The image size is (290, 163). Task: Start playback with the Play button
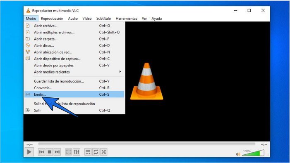29,152
